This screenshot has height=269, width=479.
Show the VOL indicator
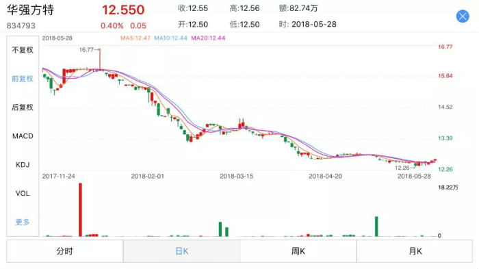(x=23, y=194)
